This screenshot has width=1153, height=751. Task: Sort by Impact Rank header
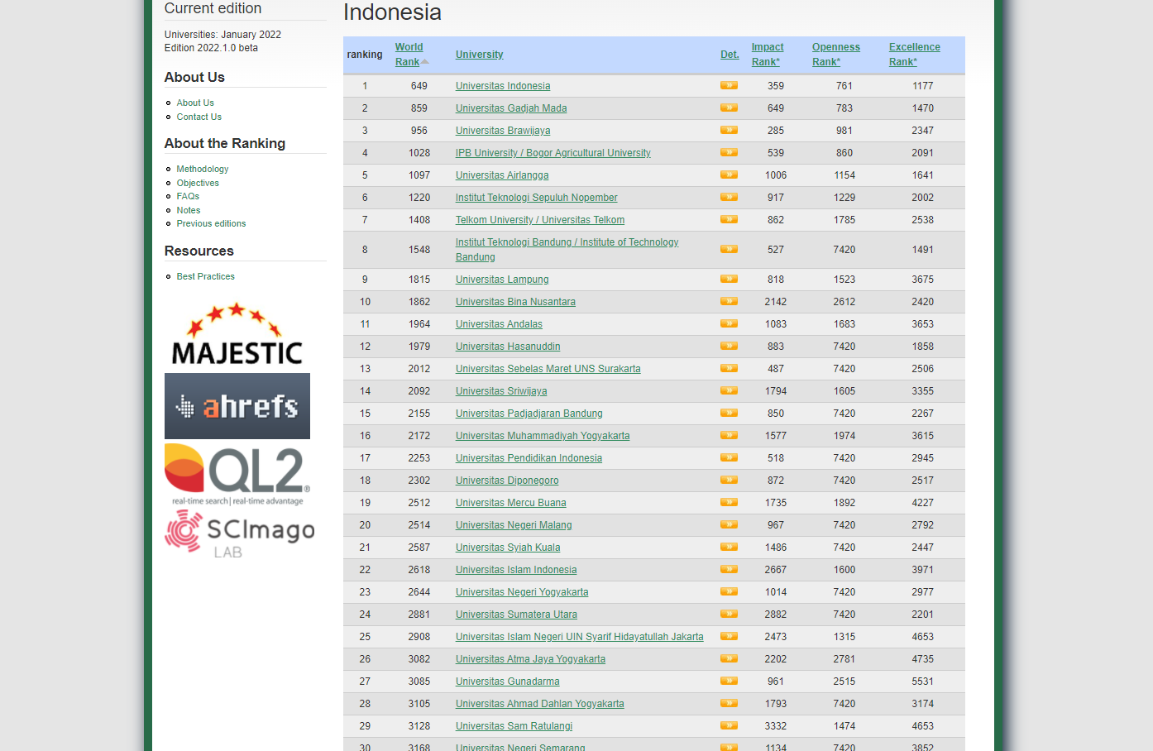coord(767,55)
